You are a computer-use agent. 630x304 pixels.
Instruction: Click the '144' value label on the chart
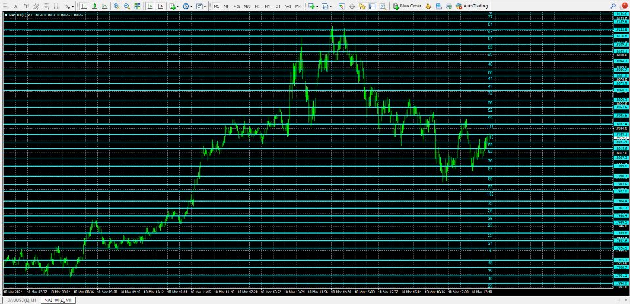(x=490, y=127)
